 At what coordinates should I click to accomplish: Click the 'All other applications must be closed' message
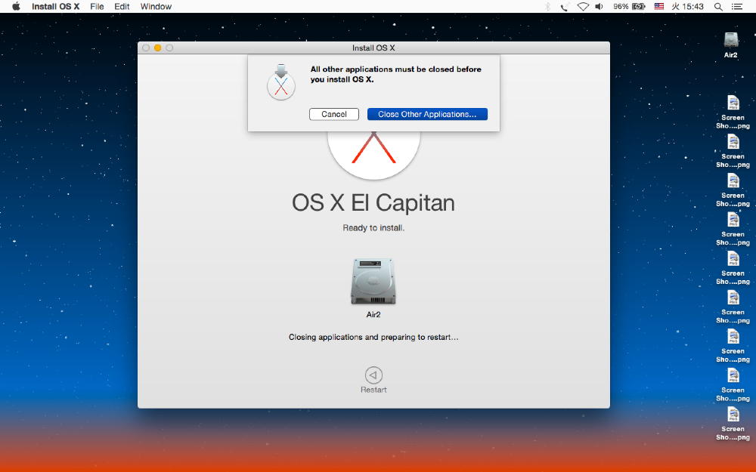[396, 74]
